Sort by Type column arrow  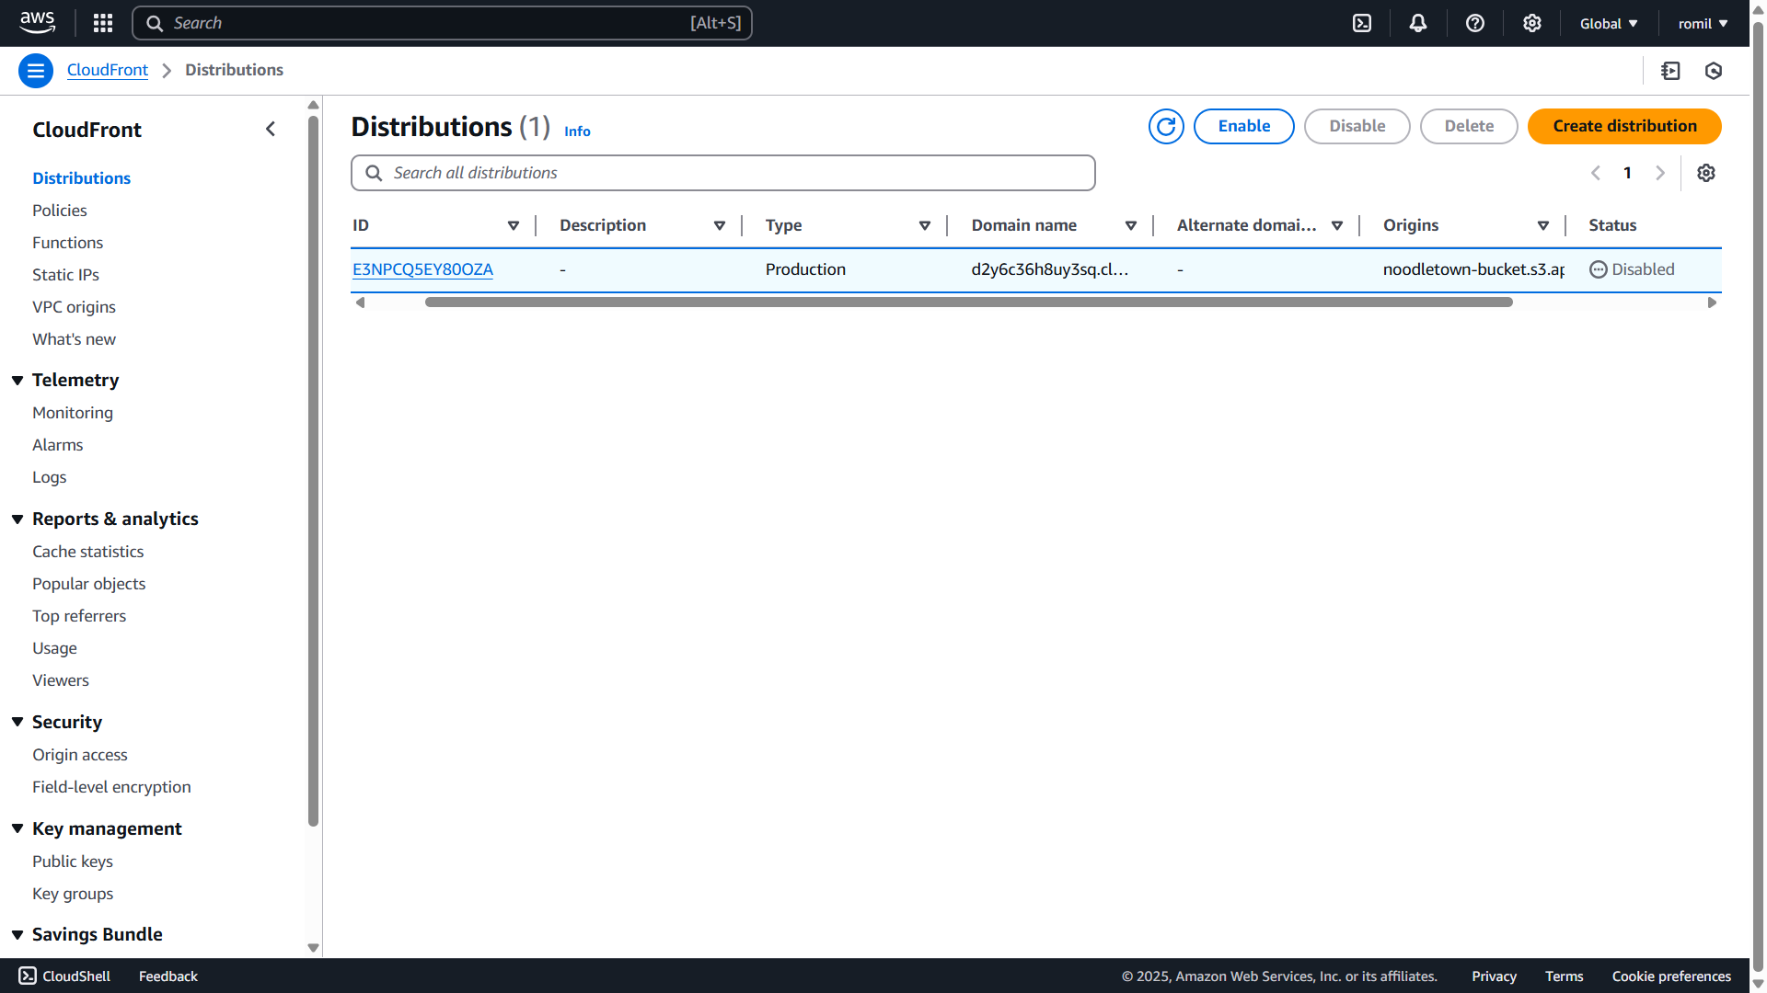click(925, 225)
